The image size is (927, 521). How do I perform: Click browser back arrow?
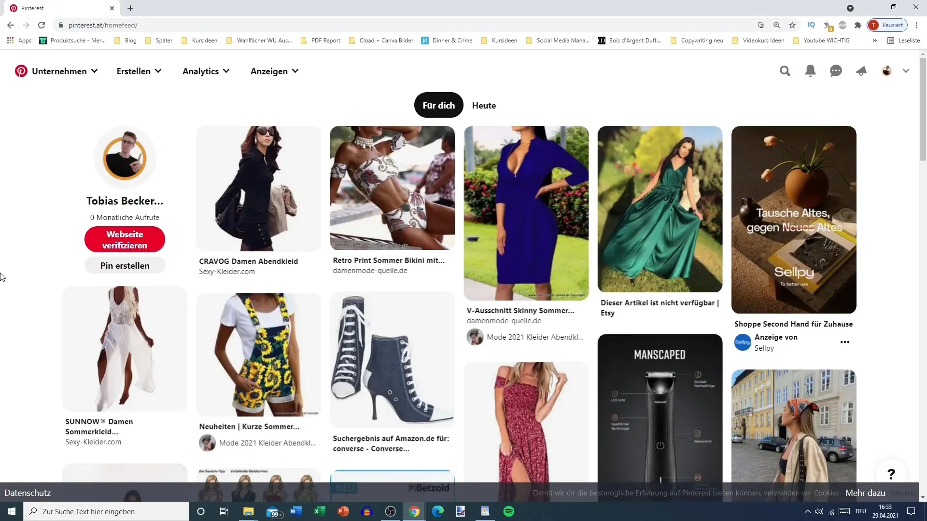[11, 25]
